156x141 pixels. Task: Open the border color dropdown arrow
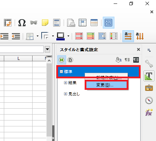(x=68, y=36)
